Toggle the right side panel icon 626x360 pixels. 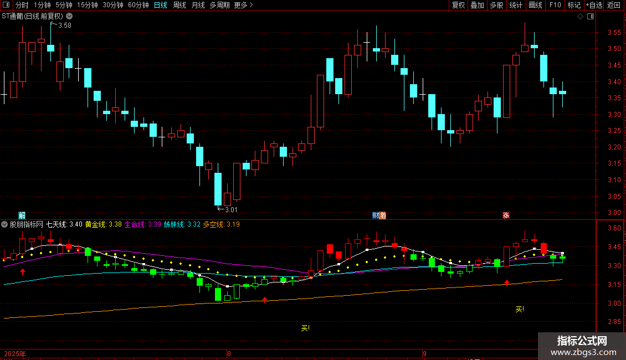tap(591, 17)
